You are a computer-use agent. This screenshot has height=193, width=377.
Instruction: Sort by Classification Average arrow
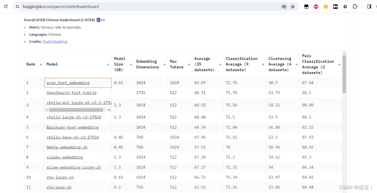263,64
